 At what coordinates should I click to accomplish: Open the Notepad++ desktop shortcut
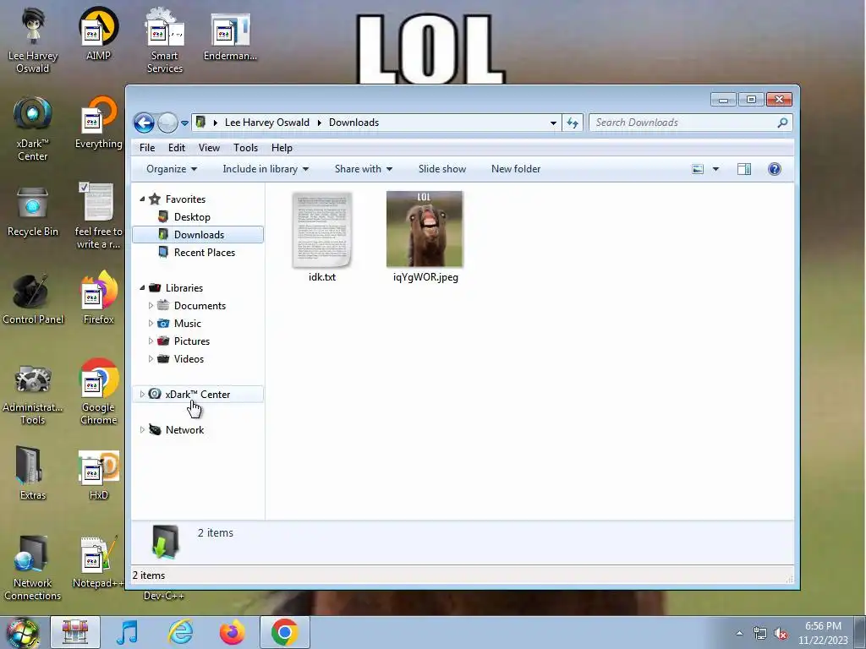coord(98,562)
